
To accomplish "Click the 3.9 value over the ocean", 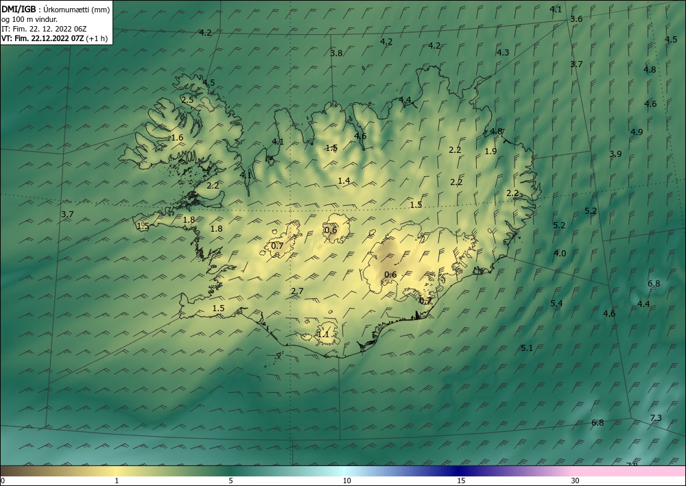I will (615, 154).
